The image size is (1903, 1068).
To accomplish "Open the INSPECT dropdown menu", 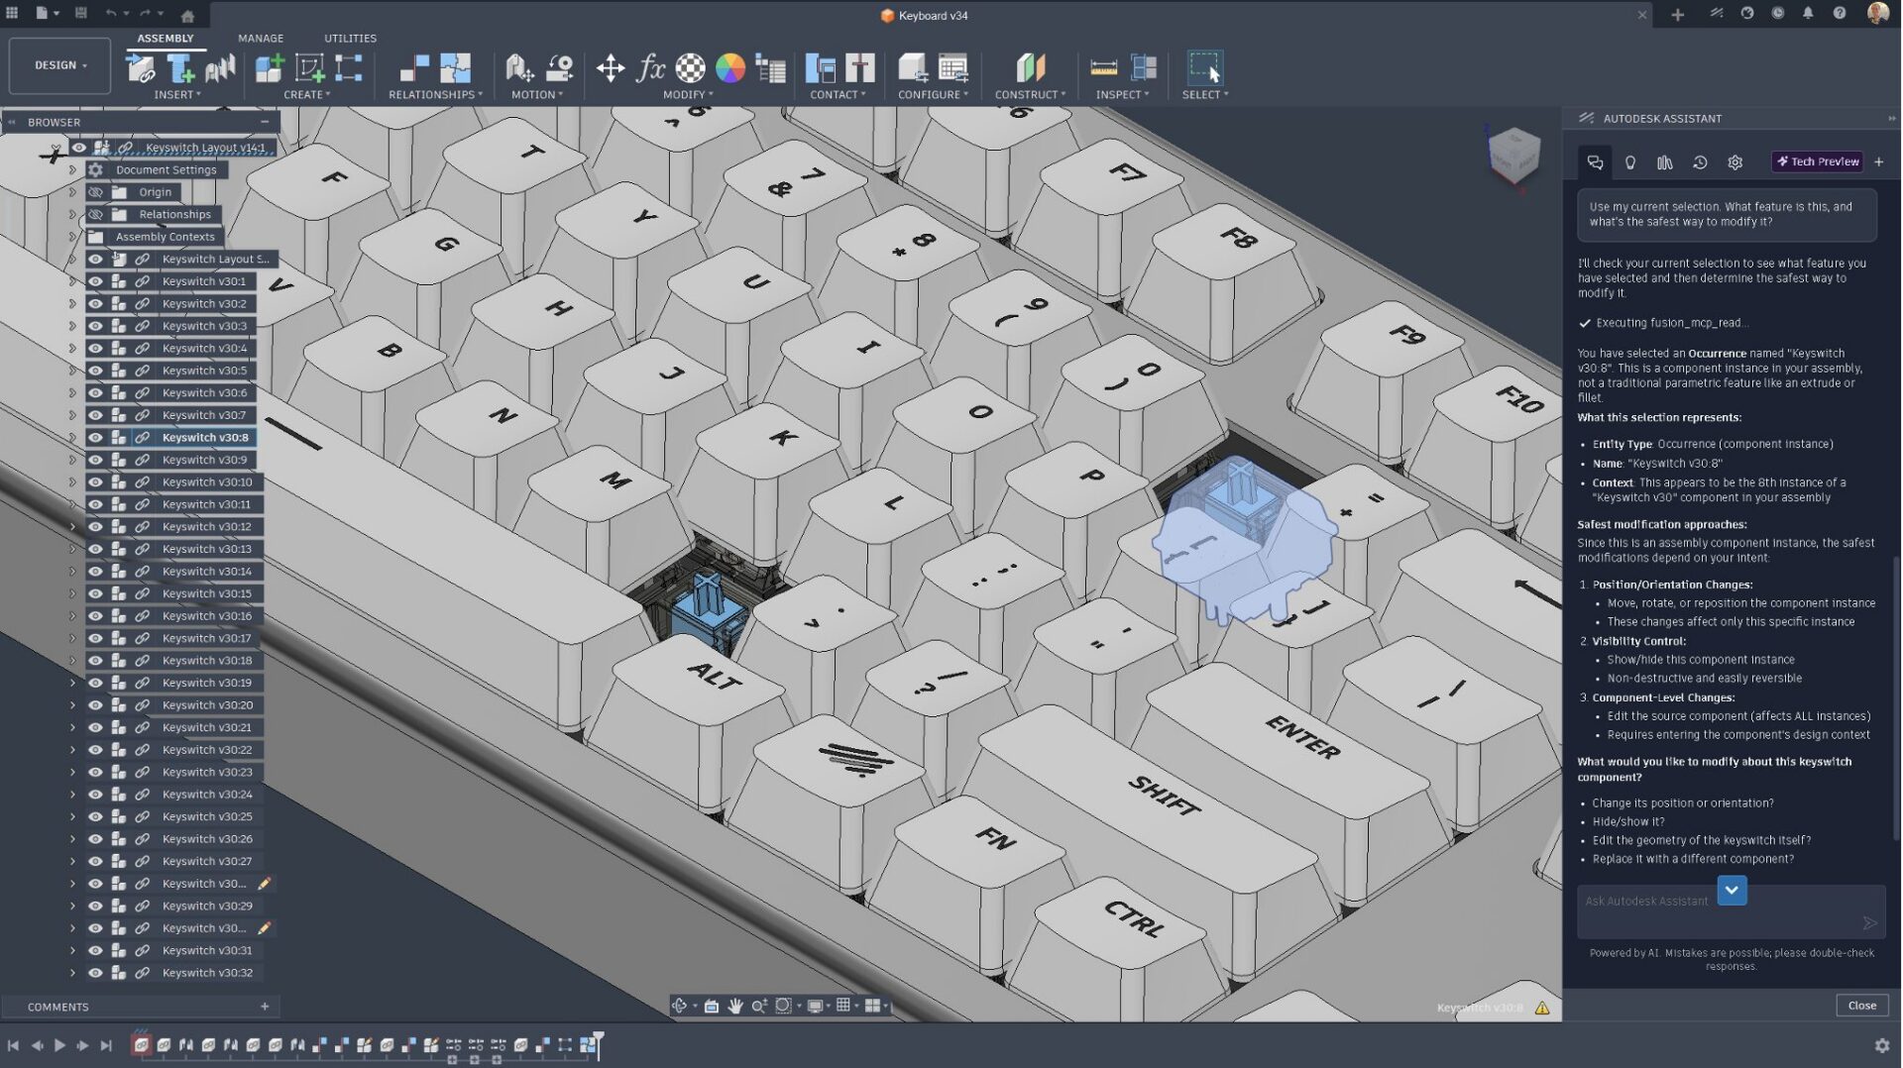I will (x=1122, y=95).
